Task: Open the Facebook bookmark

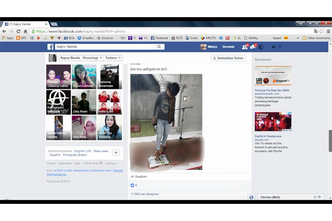Action: (x=160, y=38)
